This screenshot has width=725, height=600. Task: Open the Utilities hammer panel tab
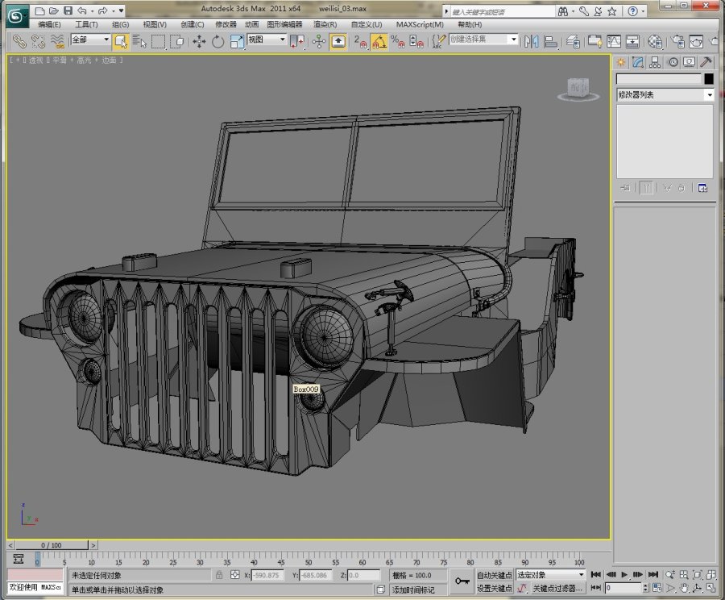tap(706, 62)
